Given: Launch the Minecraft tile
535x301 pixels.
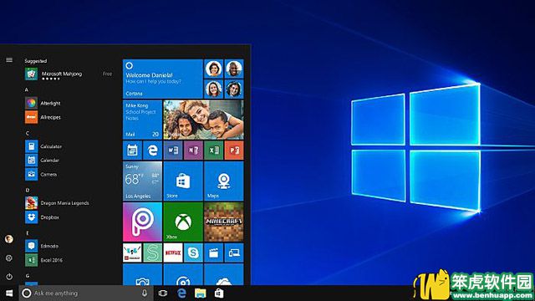Looking at the screenshot, I should [224, 222].
